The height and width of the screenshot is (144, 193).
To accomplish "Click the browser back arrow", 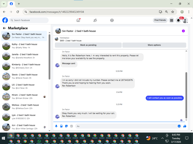I will point(4,12).
